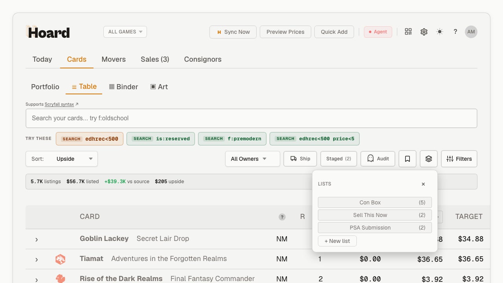Click the +$39.3K vs source stat
The height and width of the screenshot is (283, 503).
127,182
